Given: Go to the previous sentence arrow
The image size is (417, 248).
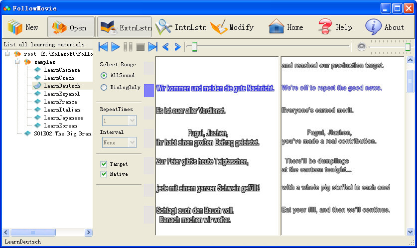Looking at the screenshot, I should pyautogui.click(x=165, y=47).
